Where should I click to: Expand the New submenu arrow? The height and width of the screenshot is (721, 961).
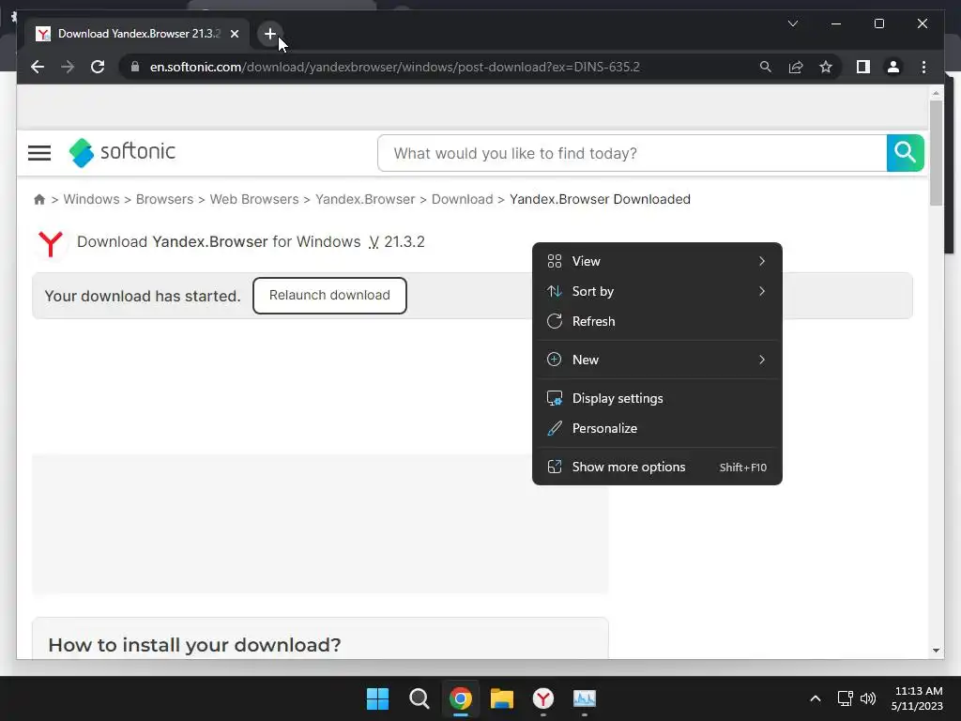tap(762, 360)
